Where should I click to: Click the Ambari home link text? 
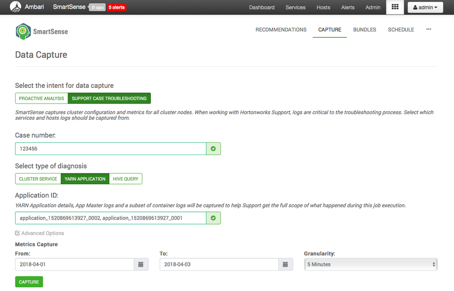point(34,7)
